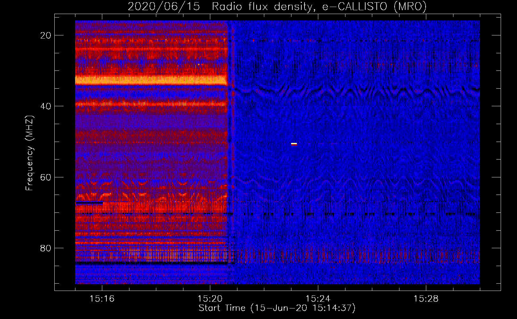Click the 60 frequency tick label
This screenshot has width=517, height=319.
(46, 177)
